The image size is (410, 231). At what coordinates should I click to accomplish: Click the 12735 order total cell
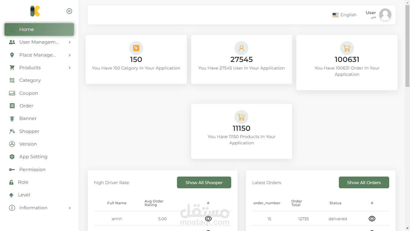[304, 219]
